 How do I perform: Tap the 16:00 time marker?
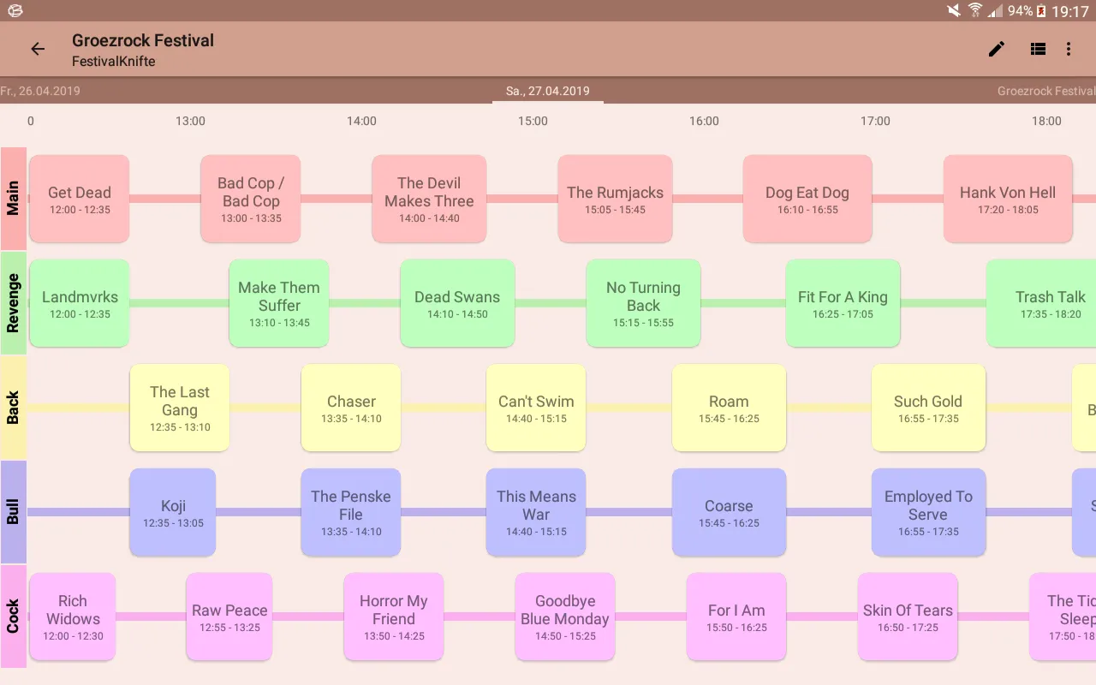[704, 121]
